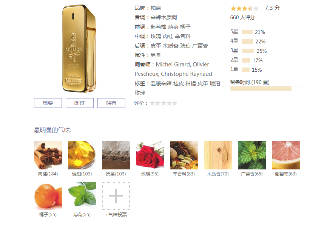Click the 想要 button
This screenshot has height=226, width=330.
tap(48, 103)
